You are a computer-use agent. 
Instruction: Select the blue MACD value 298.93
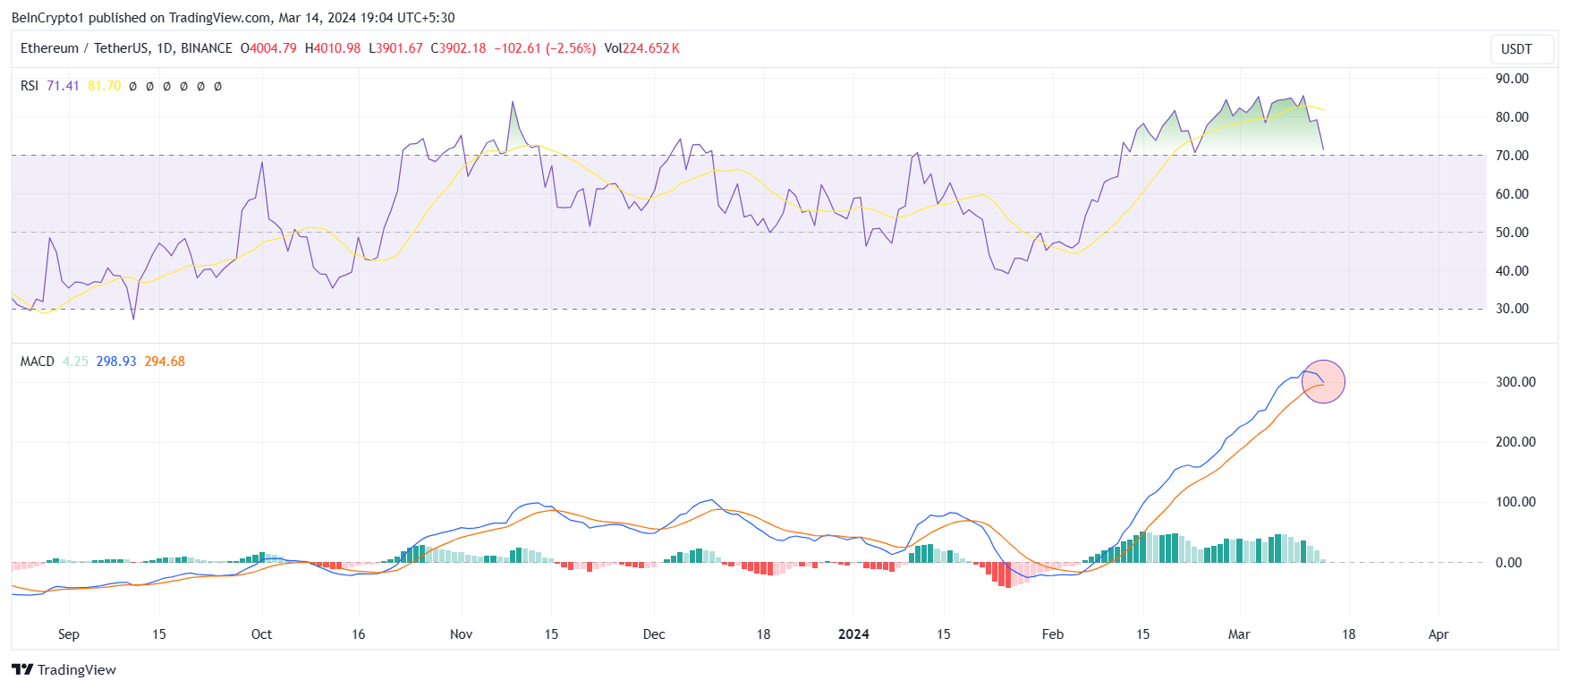[x=116, y=362]
